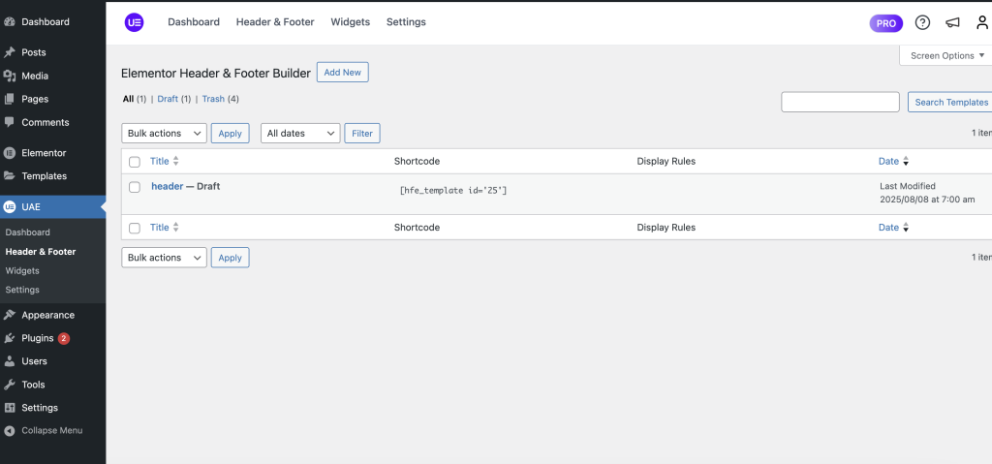
Task: Open Dashboard tab in UAE top navigation
Action: click(194, 22)
